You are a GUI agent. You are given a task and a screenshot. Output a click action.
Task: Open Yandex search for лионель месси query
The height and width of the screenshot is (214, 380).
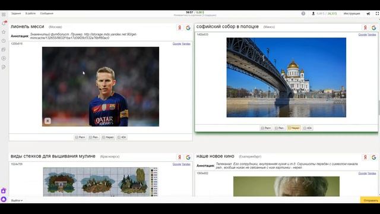click(x=179, y=28)
